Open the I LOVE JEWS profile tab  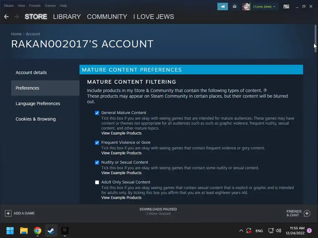(x=153, y=17)
